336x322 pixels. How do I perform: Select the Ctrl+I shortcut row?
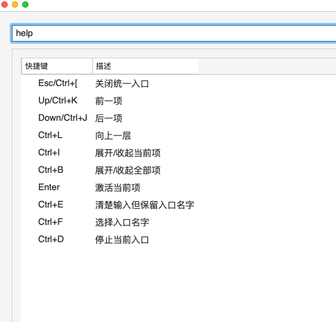point(178,153)
